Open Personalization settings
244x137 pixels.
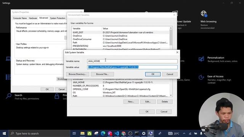(x=218, y=59)
